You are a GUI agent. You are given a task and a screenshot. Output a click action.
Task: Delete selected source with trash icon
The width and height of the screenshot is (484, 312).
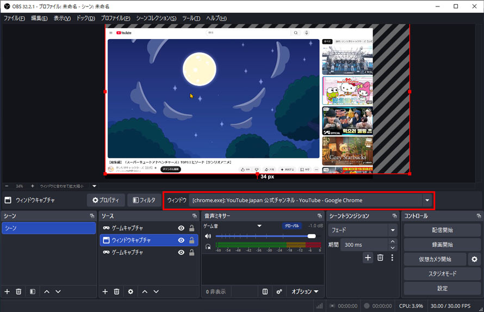coord(116,292)
